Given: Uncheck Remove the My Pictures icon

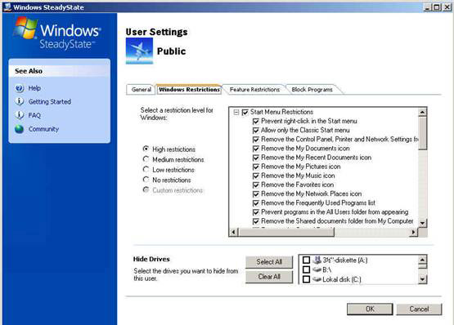Looking at the screenshot, I should (x=256, y=167).
